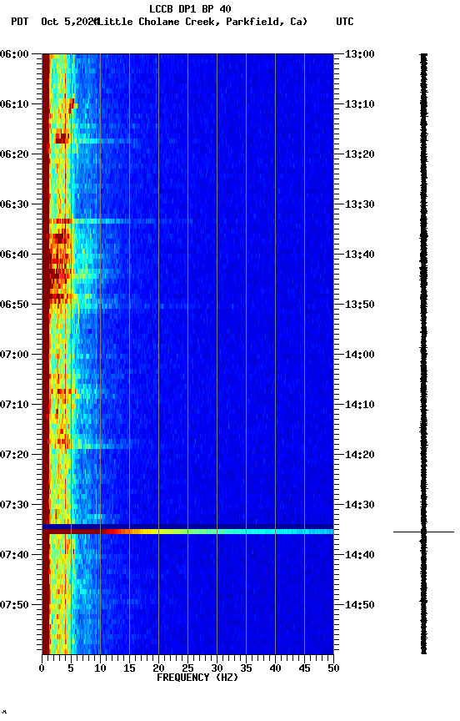Click the 45 Hz frequency axis label
This screenshot has height=721, width=460.
[x=304, y=668]
